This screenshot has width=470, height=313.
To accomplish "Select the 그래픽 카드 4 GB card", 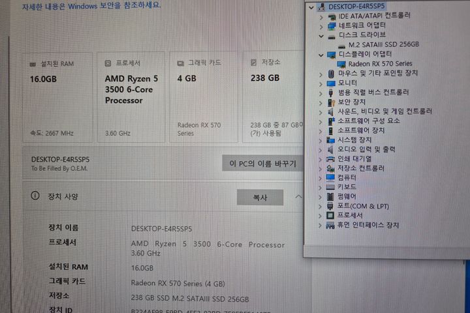I will point(204,97).
